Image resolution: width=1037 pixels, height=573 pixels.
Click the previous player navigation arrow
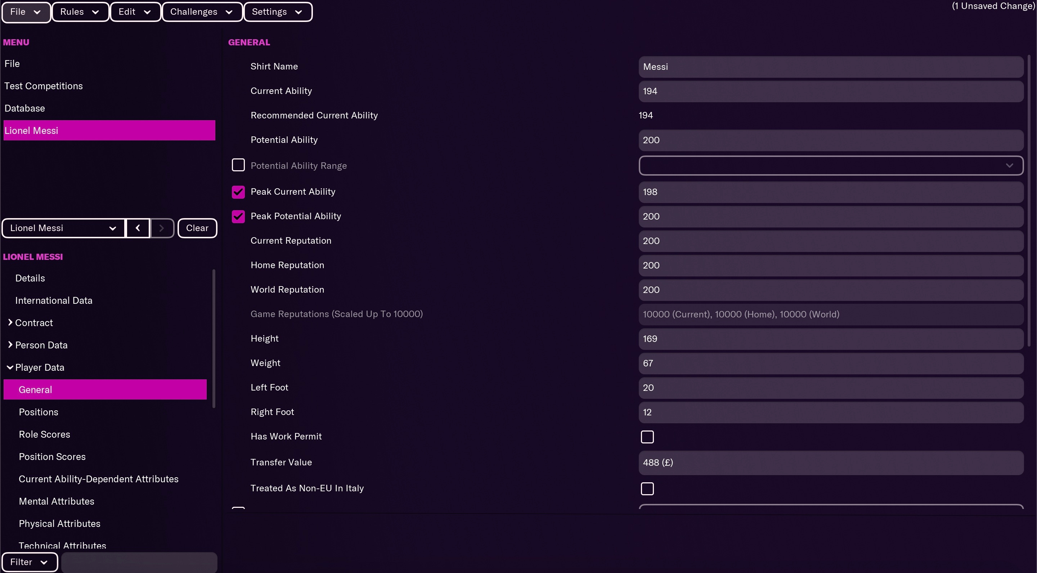pyautogui.click(x=138, y=227)
